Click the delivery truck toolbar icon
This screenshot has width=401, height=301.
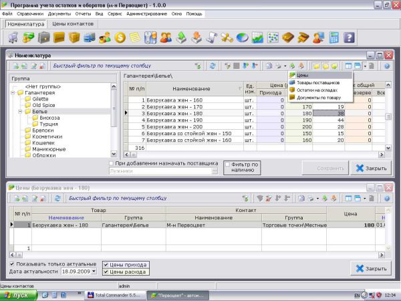(x=90, y=38)
